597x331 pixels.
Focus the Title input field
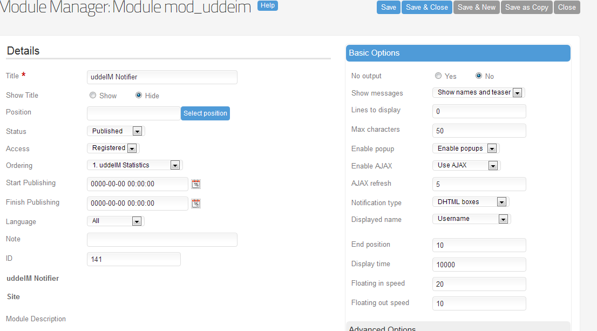(x=162, y=77)
